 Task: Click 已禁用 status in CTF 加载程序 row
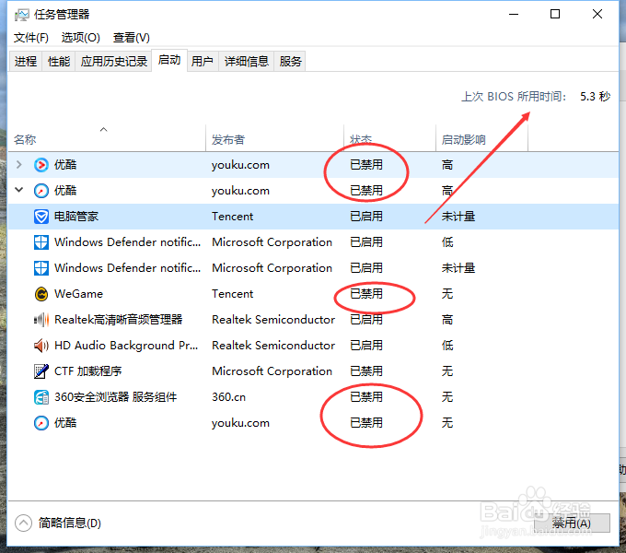click(366, 371)
